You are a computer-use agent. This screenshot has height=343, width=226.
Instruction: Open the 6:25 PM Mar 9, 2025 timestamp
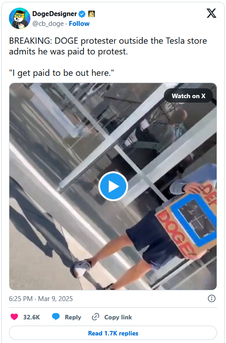pos(41,298)
